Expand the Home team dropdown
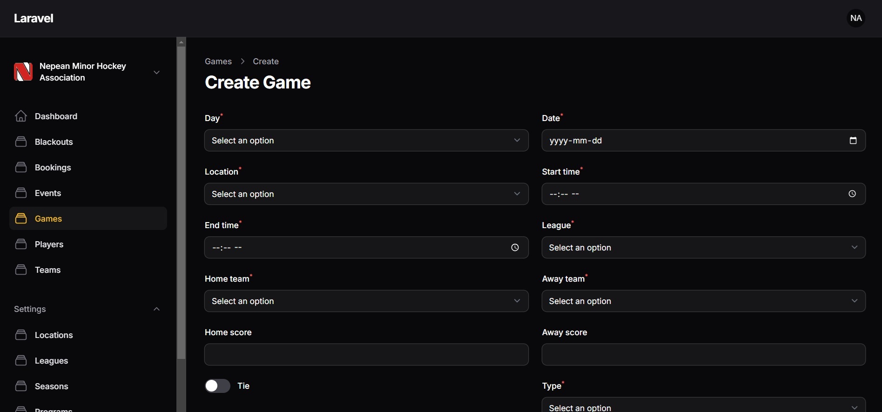This screenshot has width=882, height=412. [366, 301]
